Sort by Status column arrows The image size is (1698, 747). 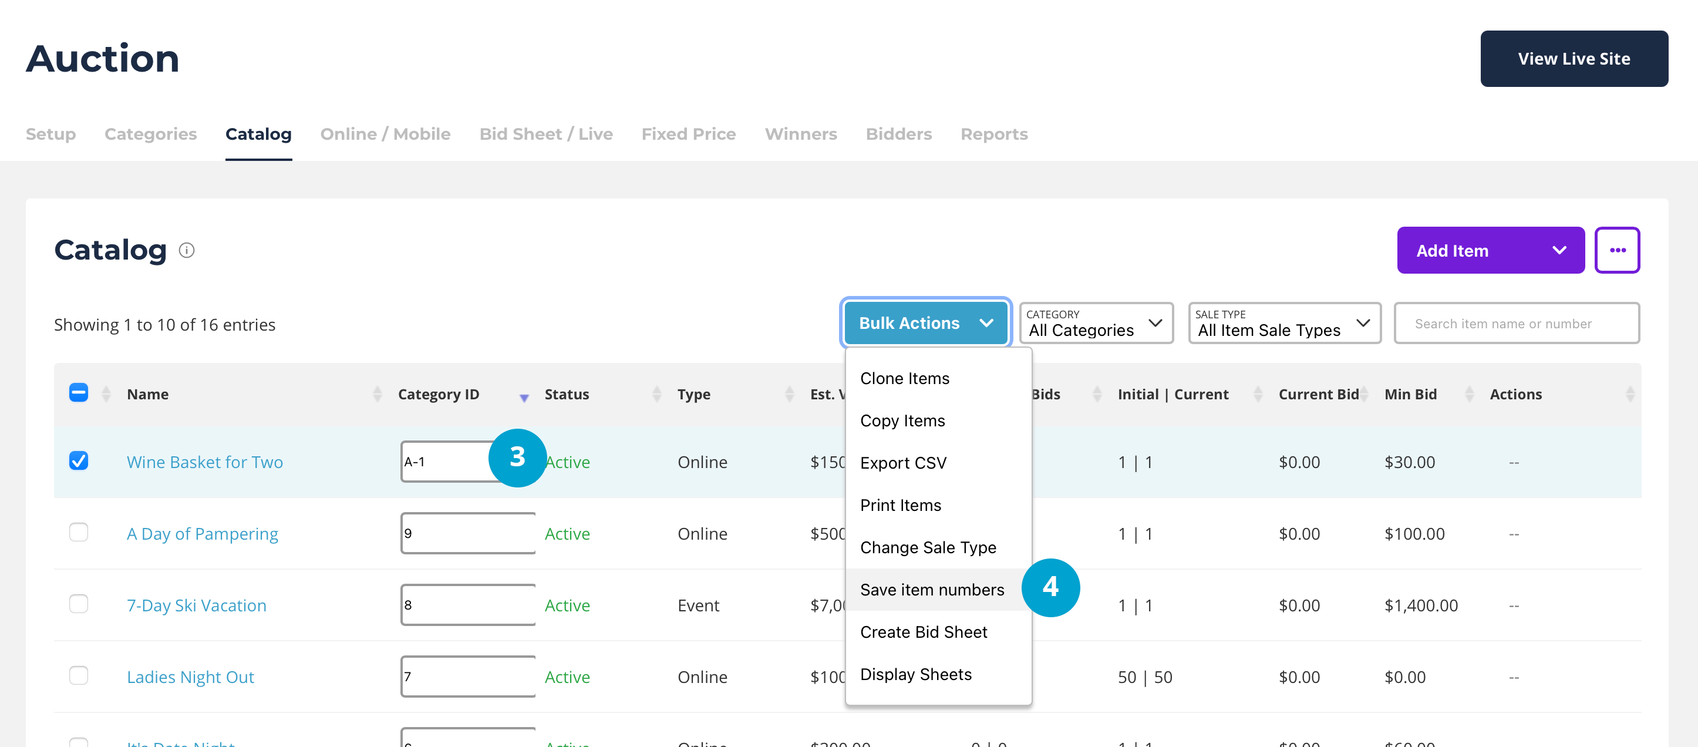656,394
